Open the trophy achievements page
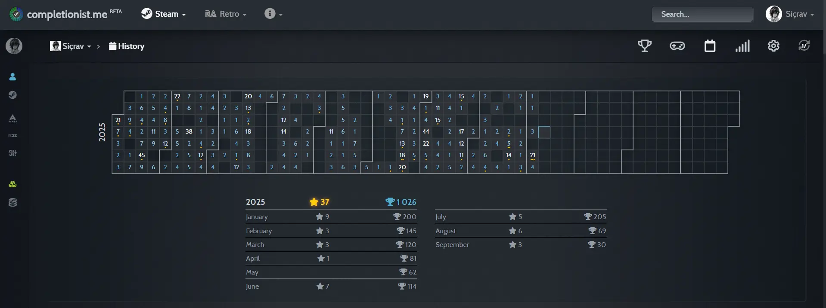The image size is (826, 308). (x=644, y=46)
